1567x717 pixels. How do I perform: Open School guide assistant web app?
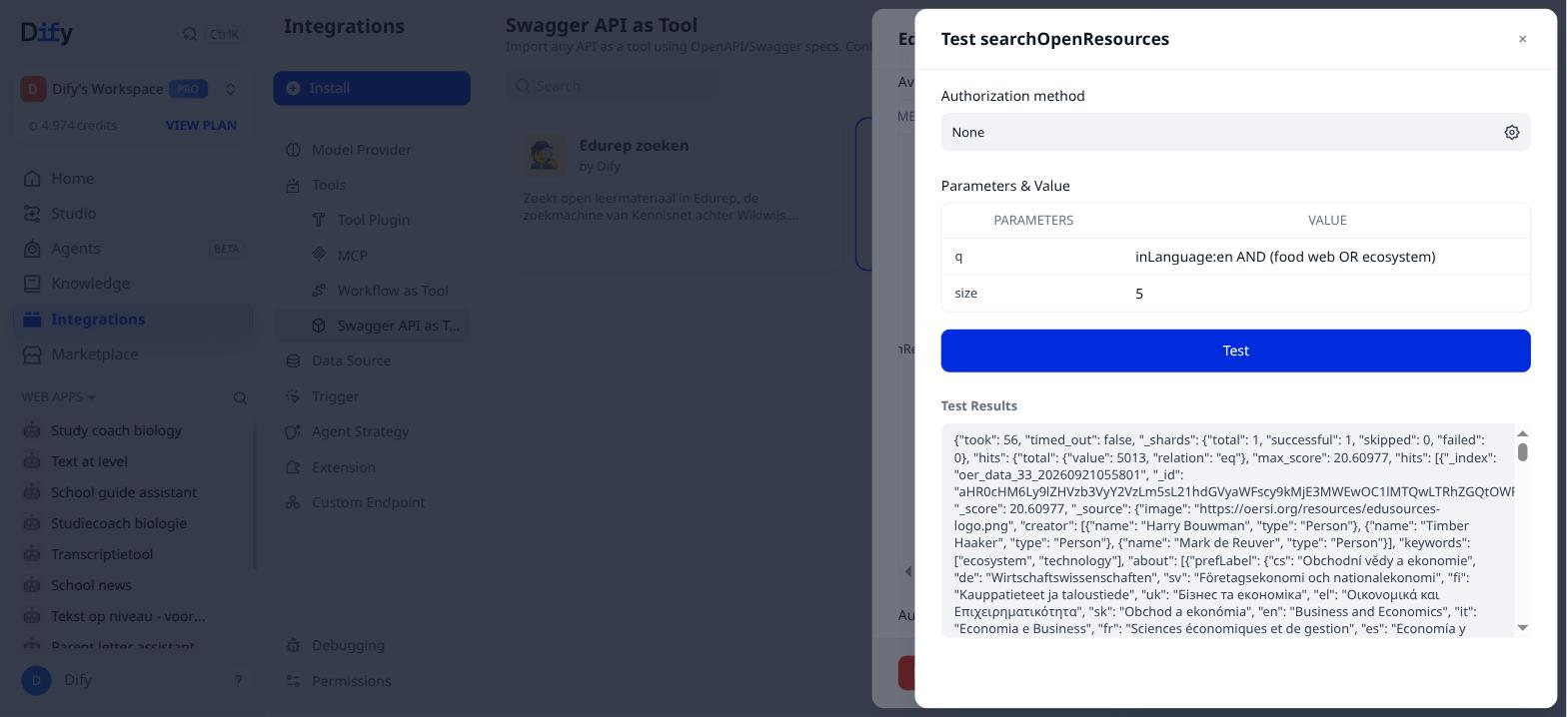click(132, 492)
